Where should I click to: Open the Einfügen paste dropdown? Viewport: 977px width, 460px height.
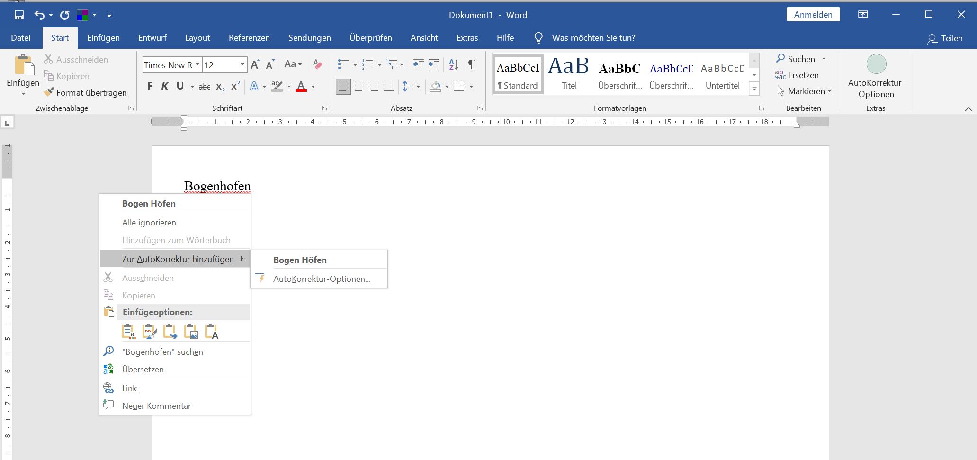point(23,94)
